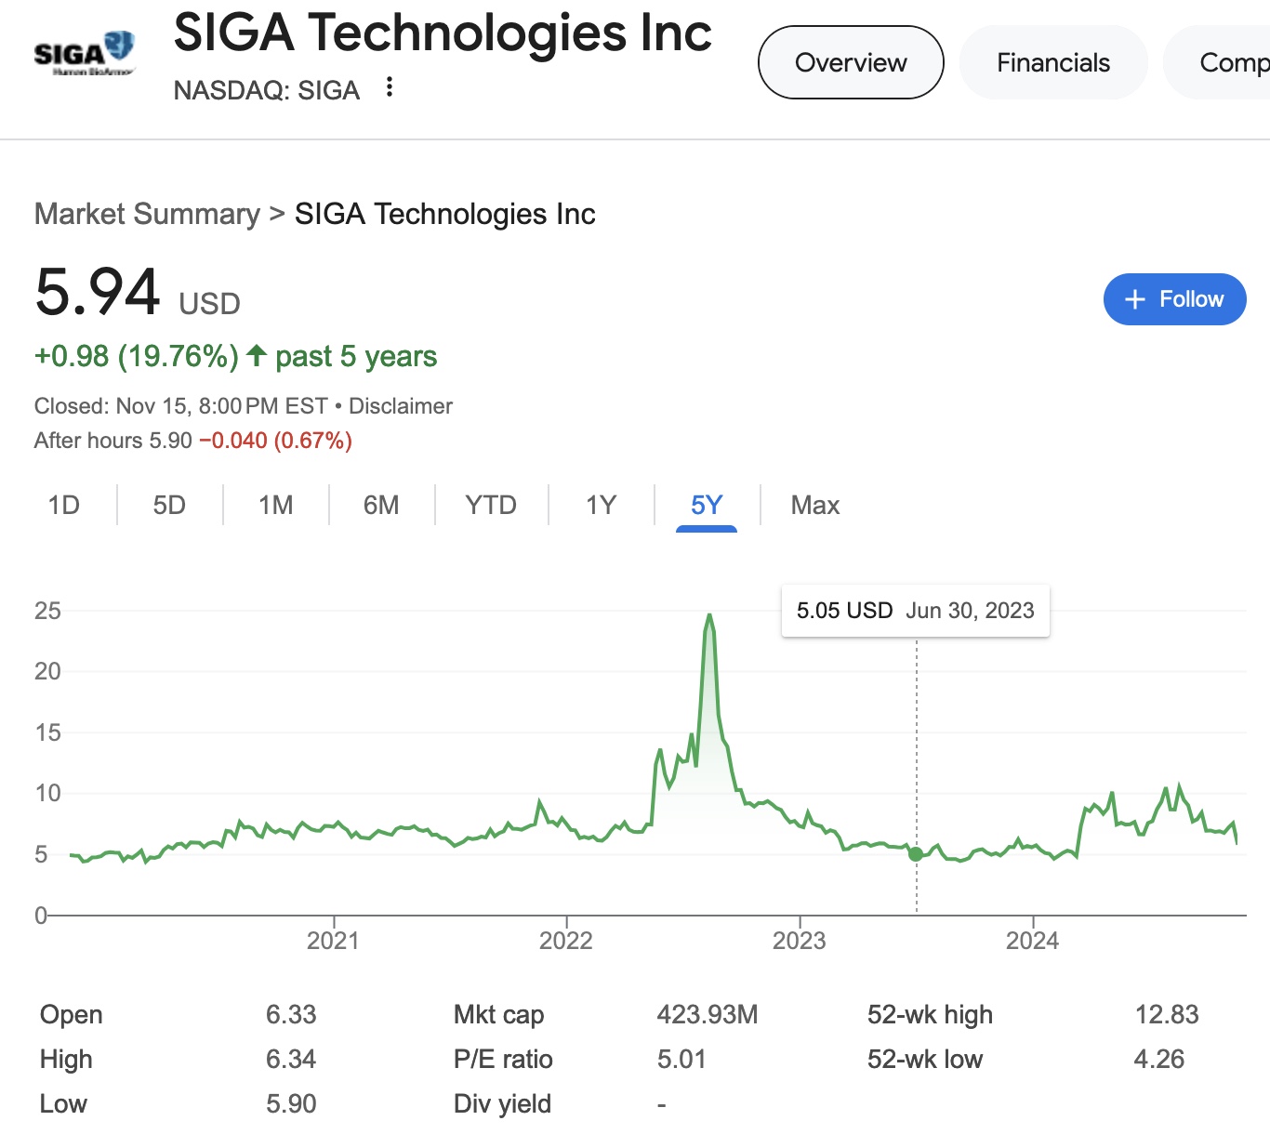
Task: Show the 1M chart range
Action: tap(275, 505)
